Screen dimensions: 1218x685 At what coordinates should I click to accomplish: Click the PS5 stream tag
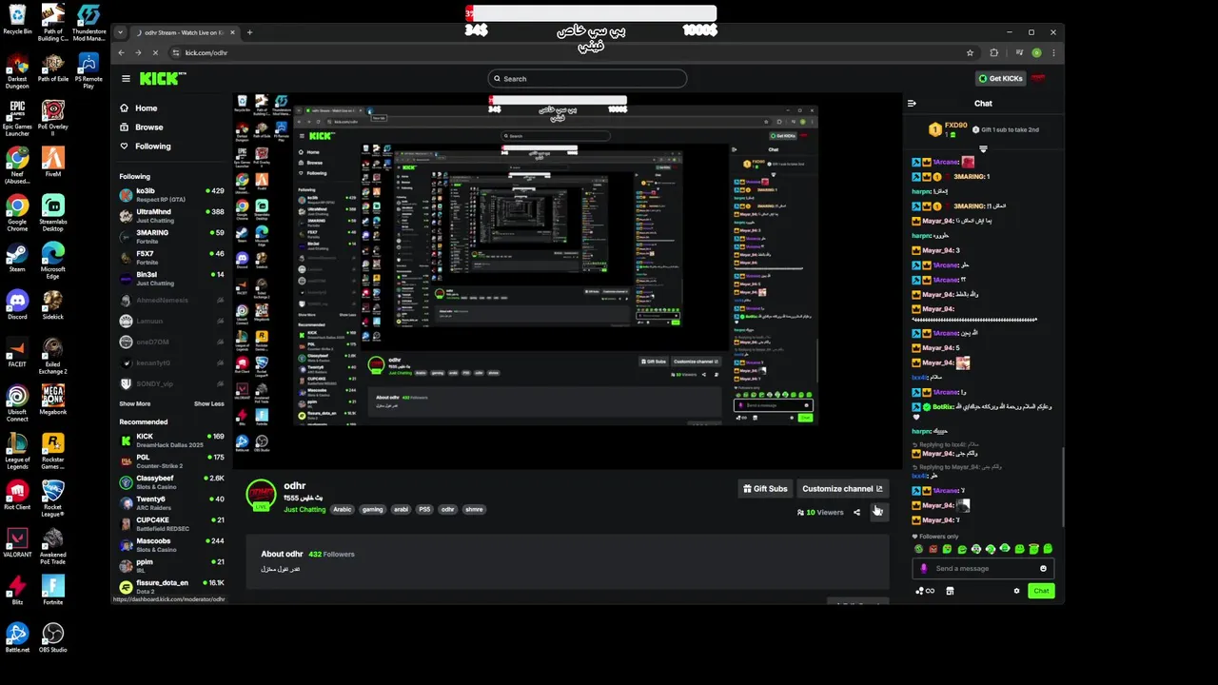click(424, 509)
